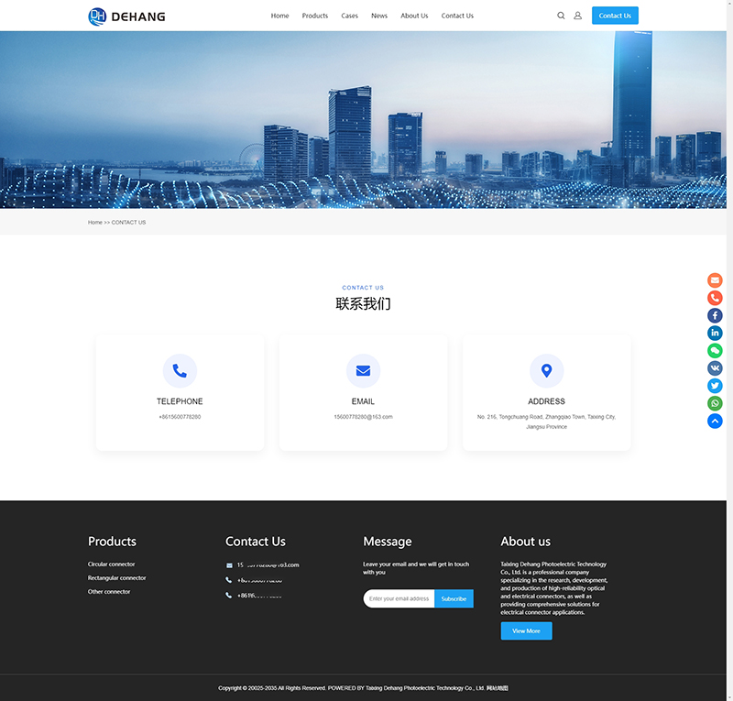Click the WhatsApp icon in sidebar
The image size is (733, 701).
715,403
